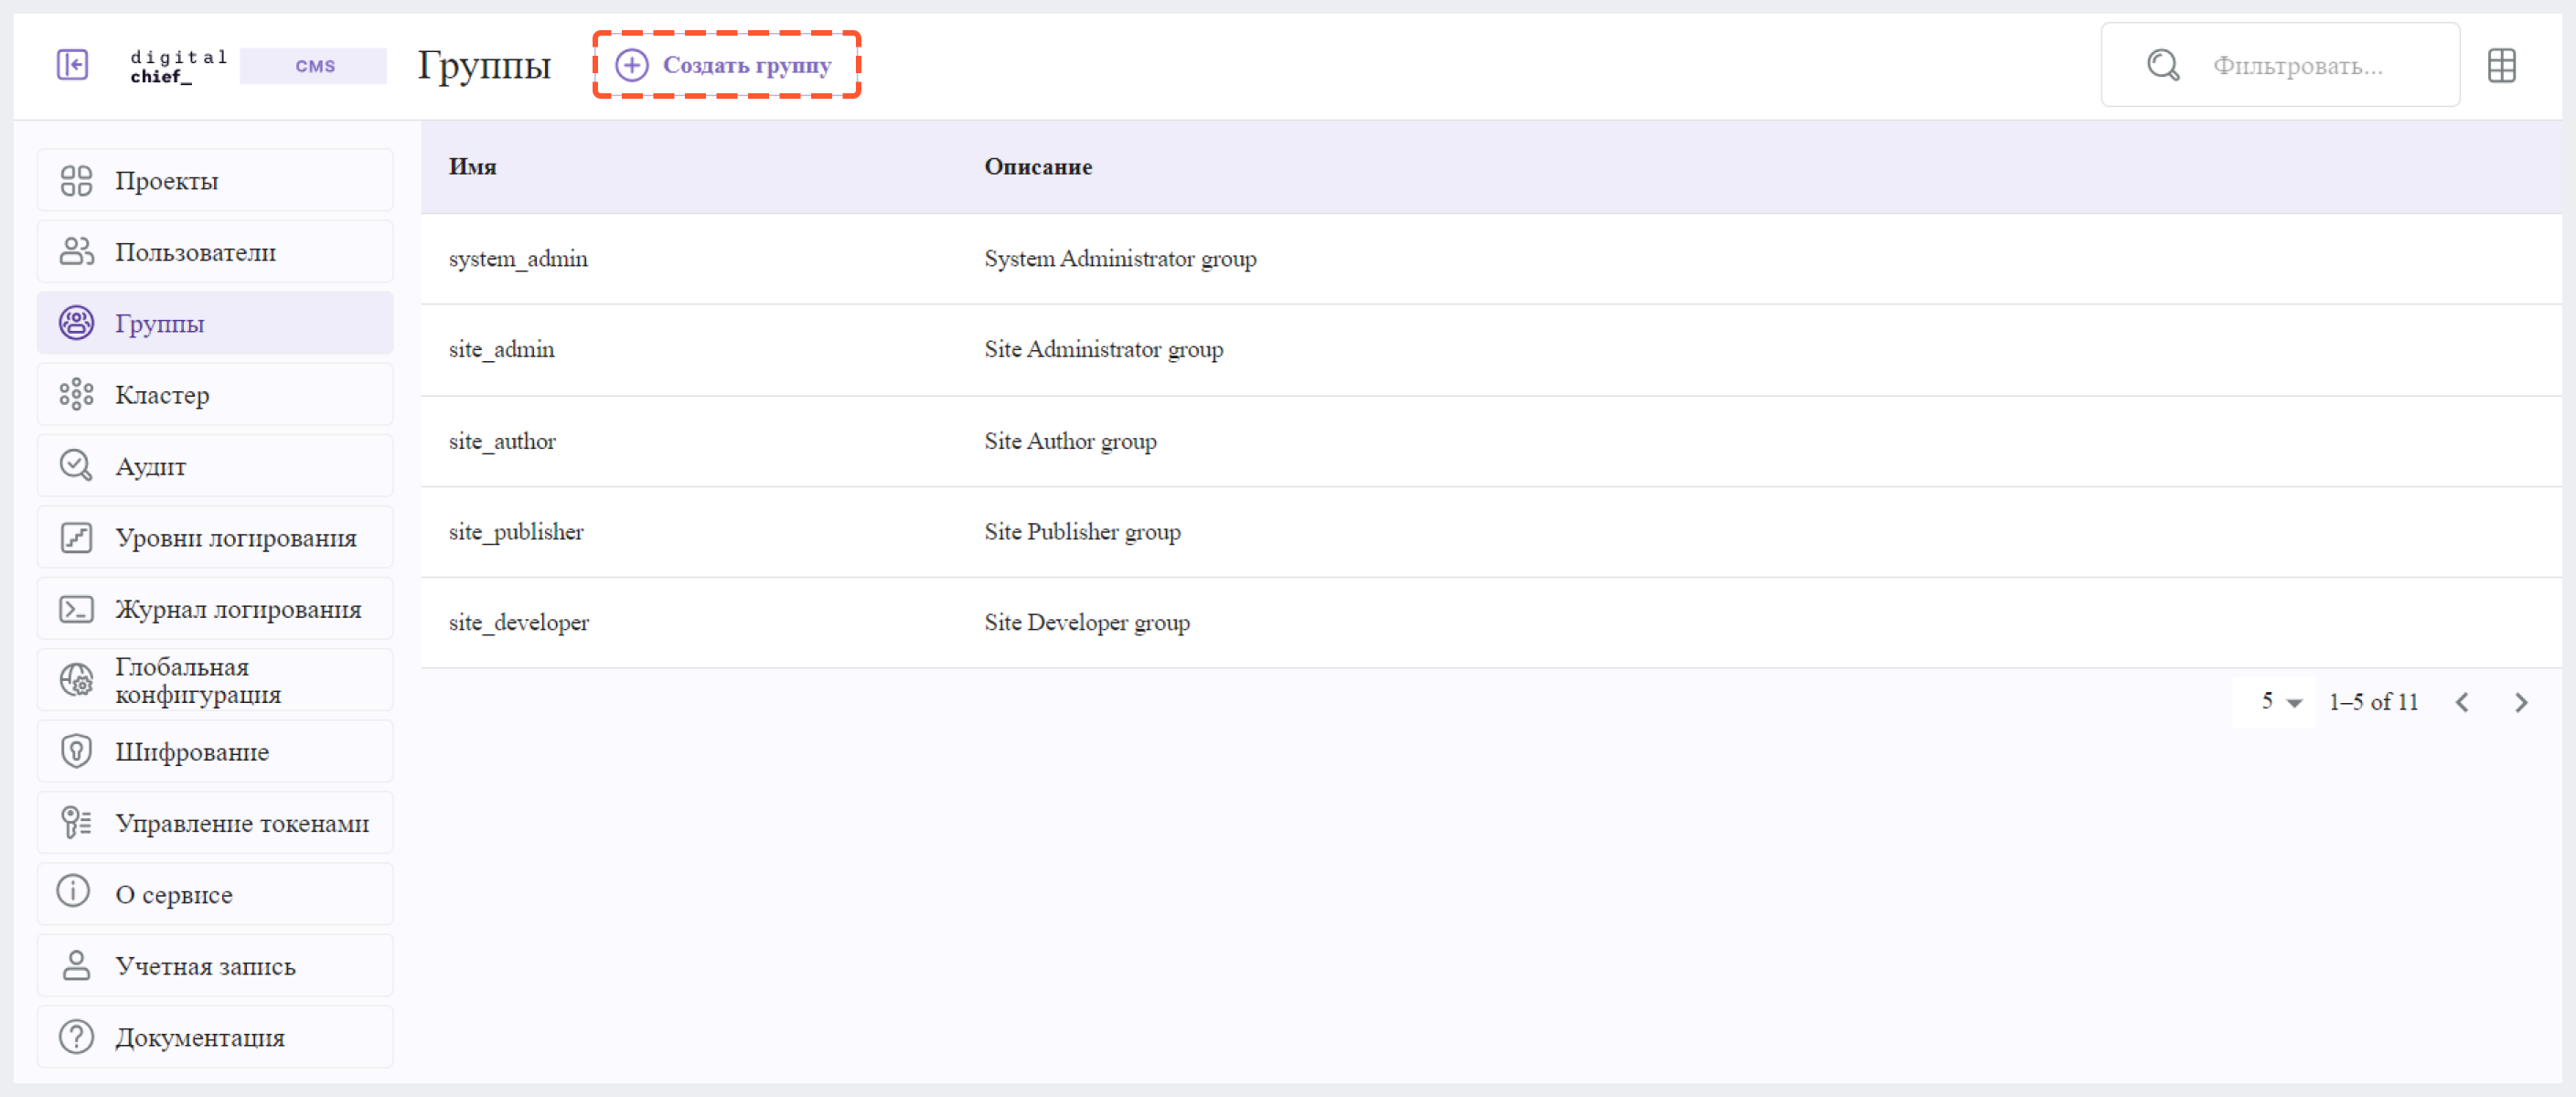Screen dimensions: 2576x1097
Task: Click the 1–5 of 11 pagination label
Action: tap(2373, 702)
